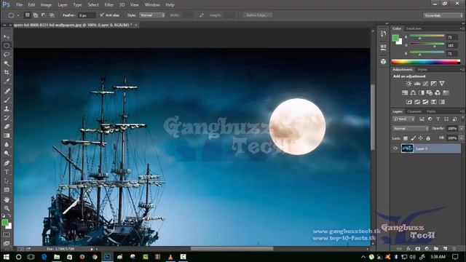The width and height of the screenshot is (466, 262).
Task: Toggle lock image pixels
Action: [x=413, y=138]
